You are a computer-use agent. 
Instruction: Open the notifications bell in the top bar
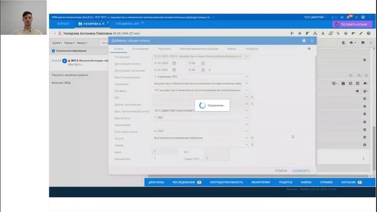pyautogui.click(x=348, y=17)
